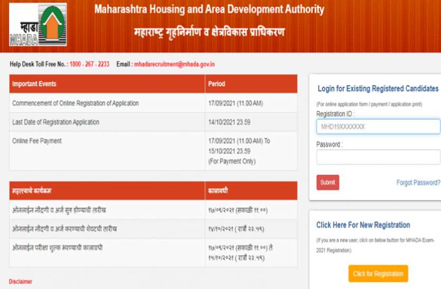
Task: Click the Marathi महत्त्वाचे कार्यक्रम table header
Action: click(x=36, y=190)
